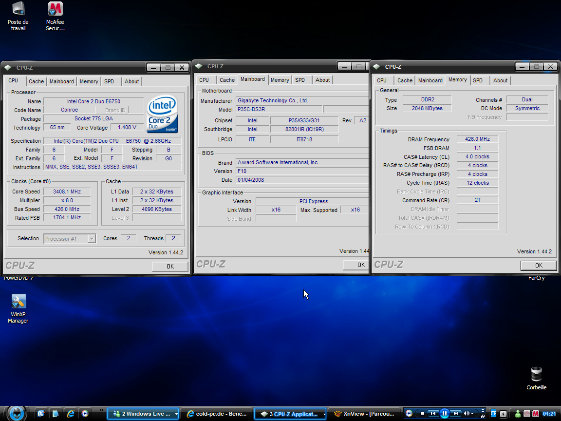Switch to cold-pc.de browser taskbar button
The image size is (561, 421).
point(217,414)
